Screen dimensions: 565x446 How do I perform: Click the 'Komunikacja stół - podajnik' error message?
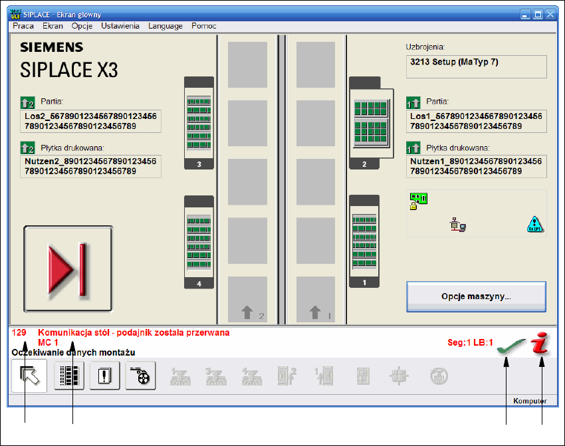pyautogui.click(x=134, y=332)
